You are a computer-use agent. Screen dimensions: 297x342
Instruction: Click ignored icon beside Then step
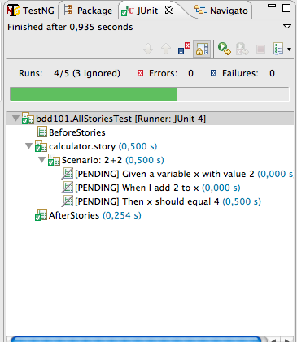coord(68,201)
